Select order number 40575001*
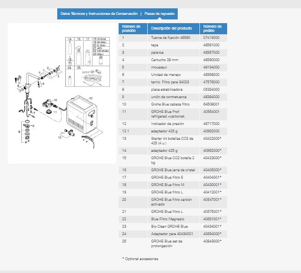The height and width of the screenshot is (273, 301). tap(212, 211)
